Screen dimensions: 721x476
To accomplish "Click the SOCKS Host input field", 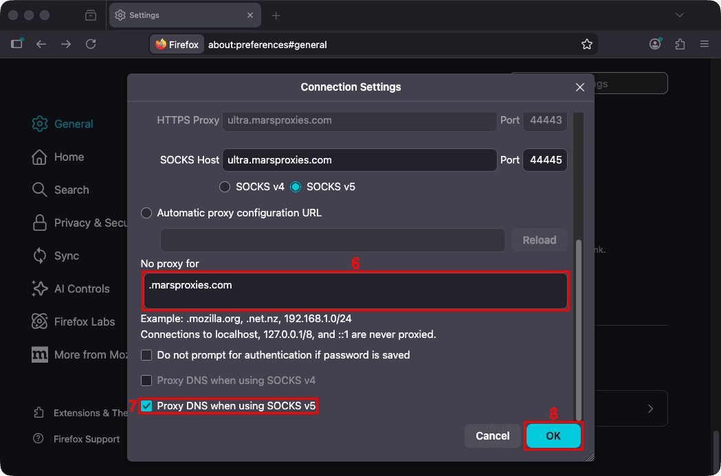I will click(359, 160).
